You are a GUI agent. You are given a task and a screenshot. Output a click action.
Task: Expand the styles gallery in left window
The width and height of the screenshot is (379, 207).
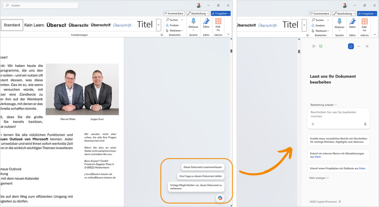[159, 25]
